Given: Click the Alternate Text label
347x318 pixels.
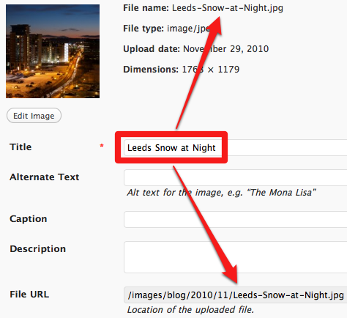Looking at the screenshot, I should point(45,177).
